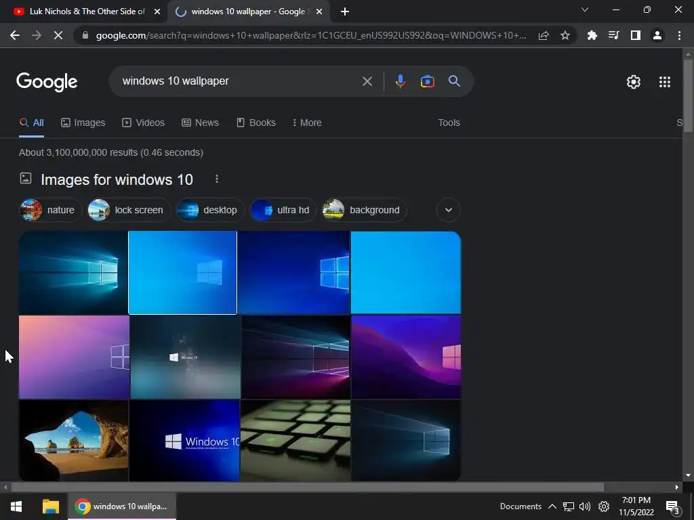694x520 pixels.
Task: Filter images by desktop chip
Action: coord(211,210)
